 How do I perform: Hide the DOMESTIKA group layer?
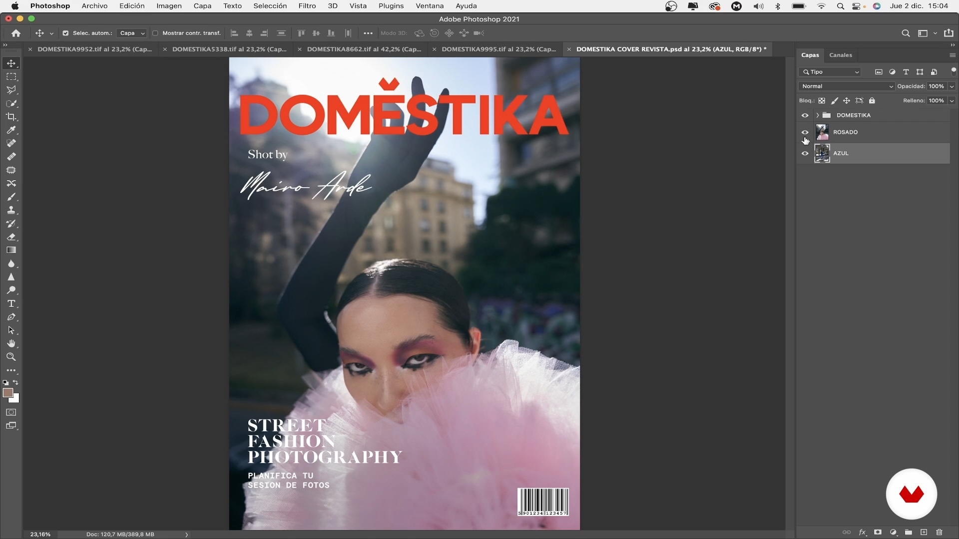805,115
